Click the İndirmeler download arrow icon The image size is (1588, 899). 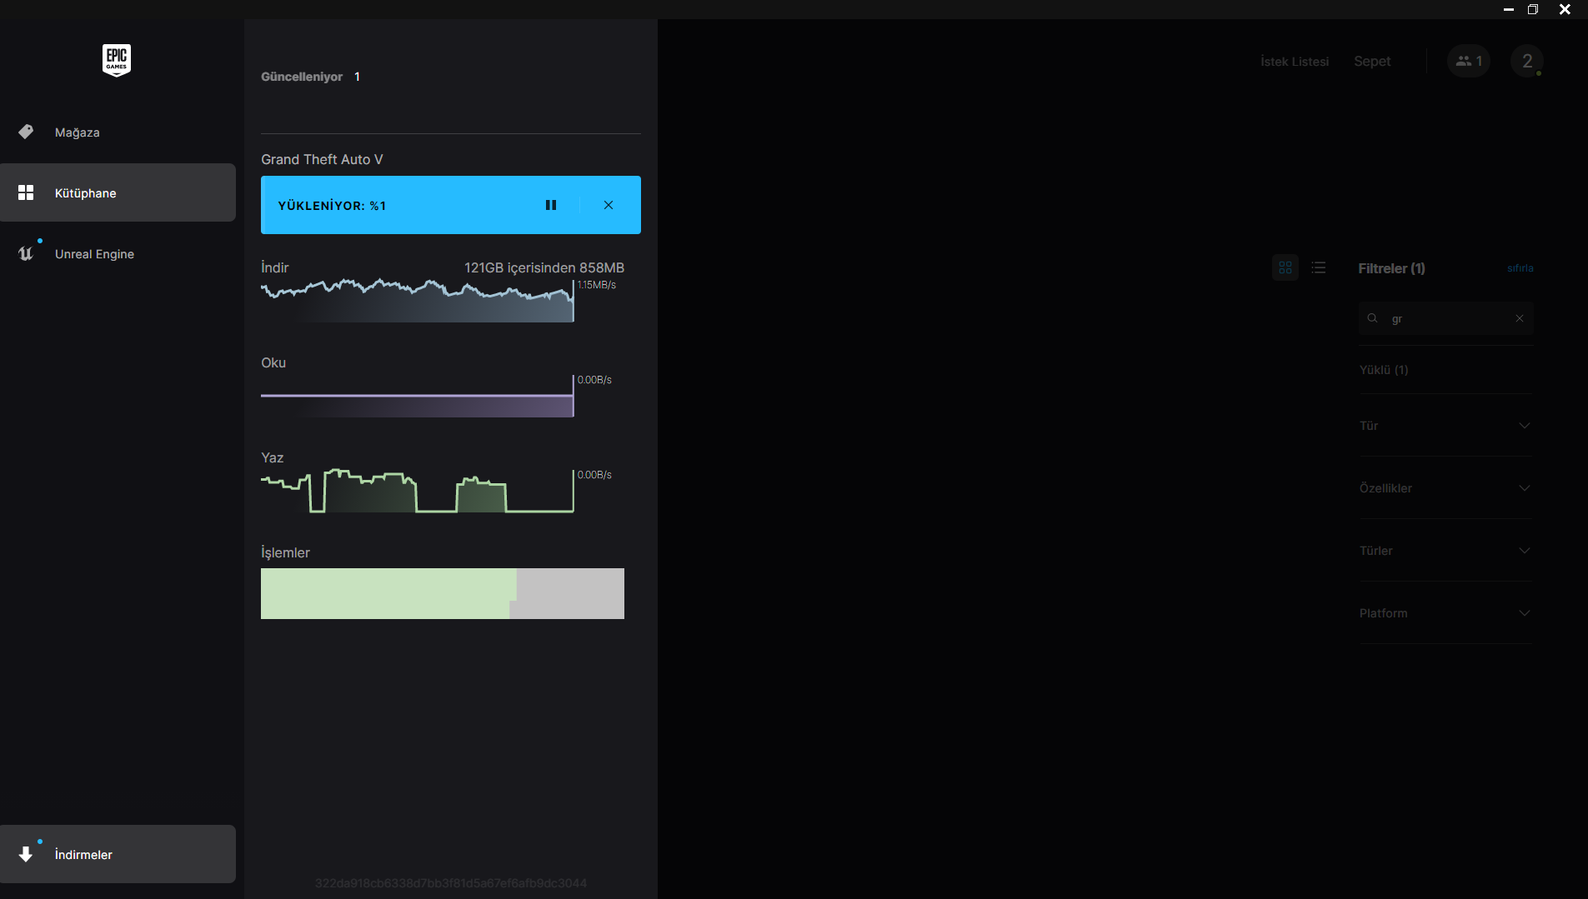coord(26,854)
